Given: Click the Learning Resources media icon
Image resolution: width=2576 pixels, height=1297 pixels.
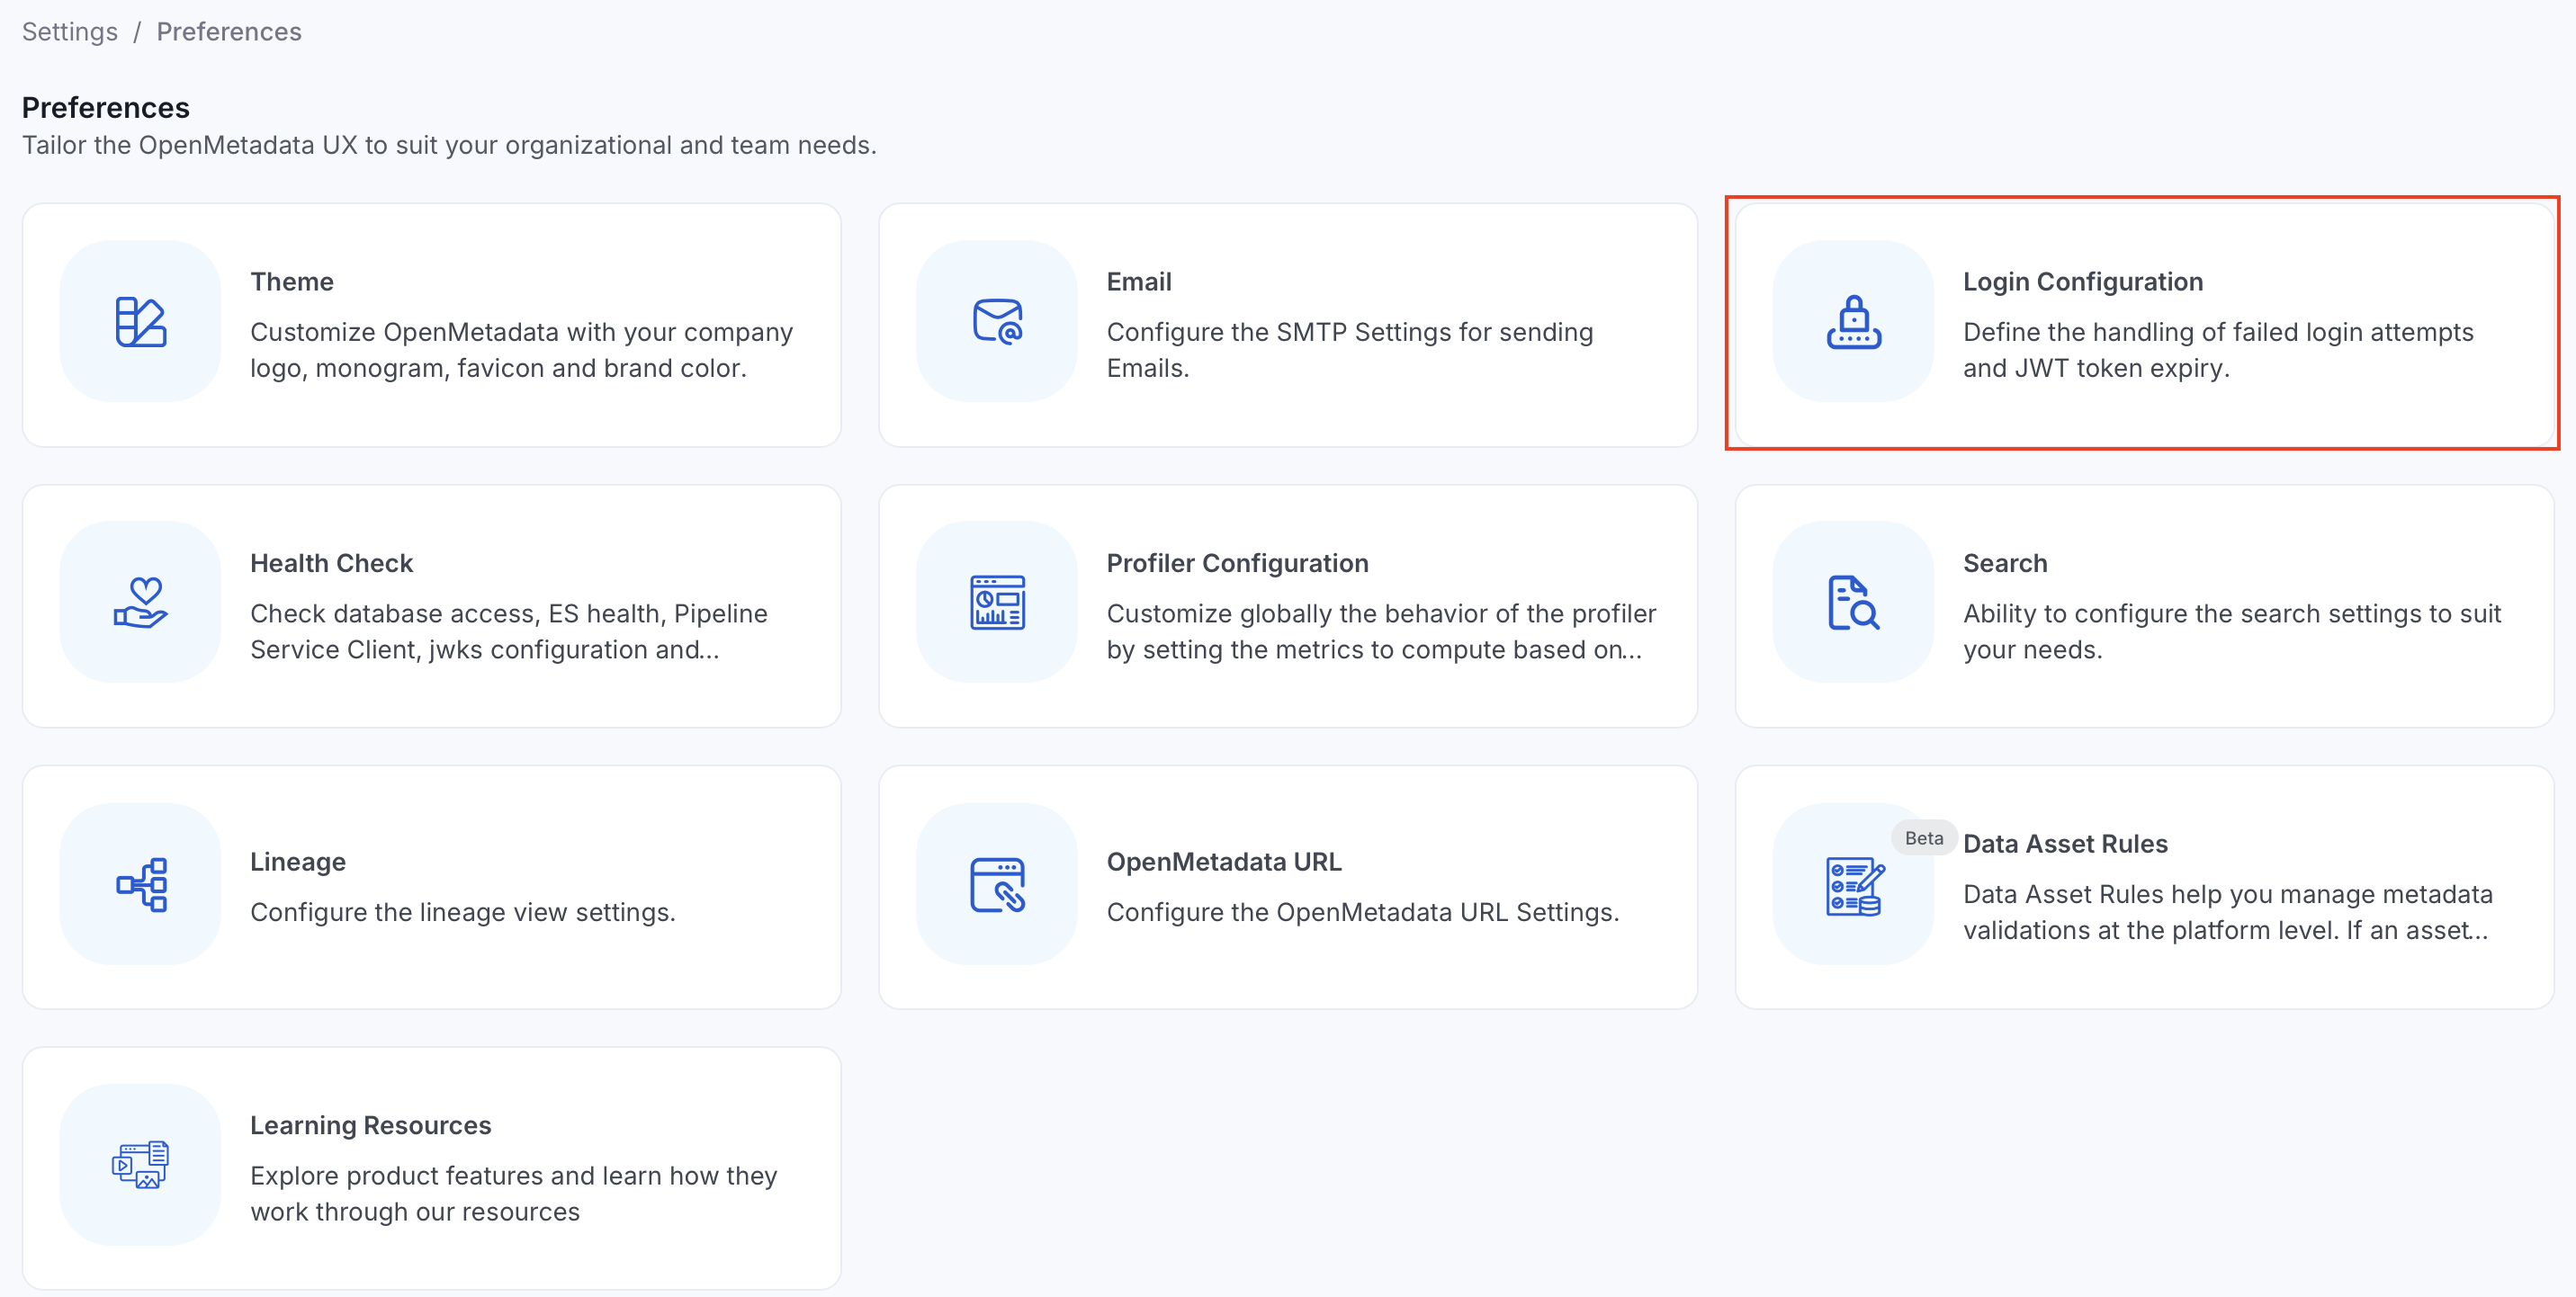Looking at the screenshot, I should [x=140, y=1164].
